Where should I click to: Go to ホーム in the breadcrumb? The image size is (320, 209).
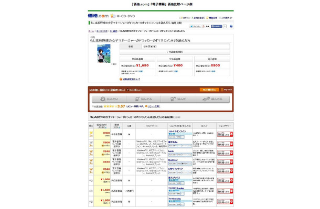point(91,31)
